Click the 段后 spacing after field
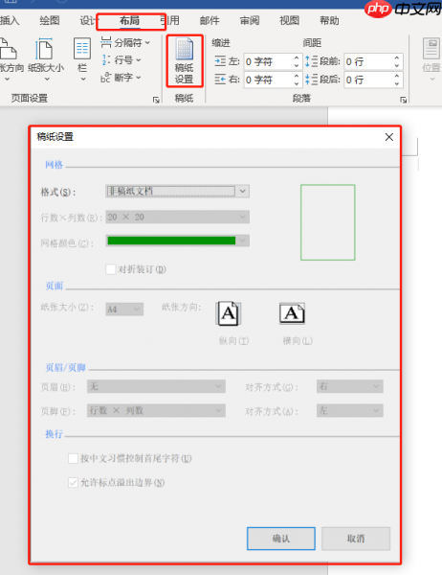The height and width of the screenshot is (575, 442). 373,80
